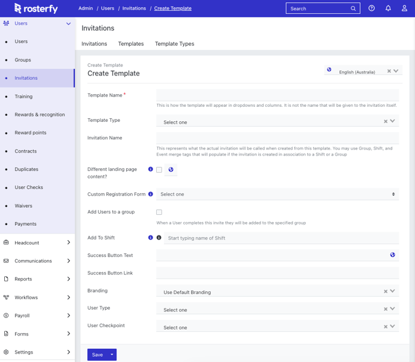Click blue info icon for Add To Shift

coord(151,238)
